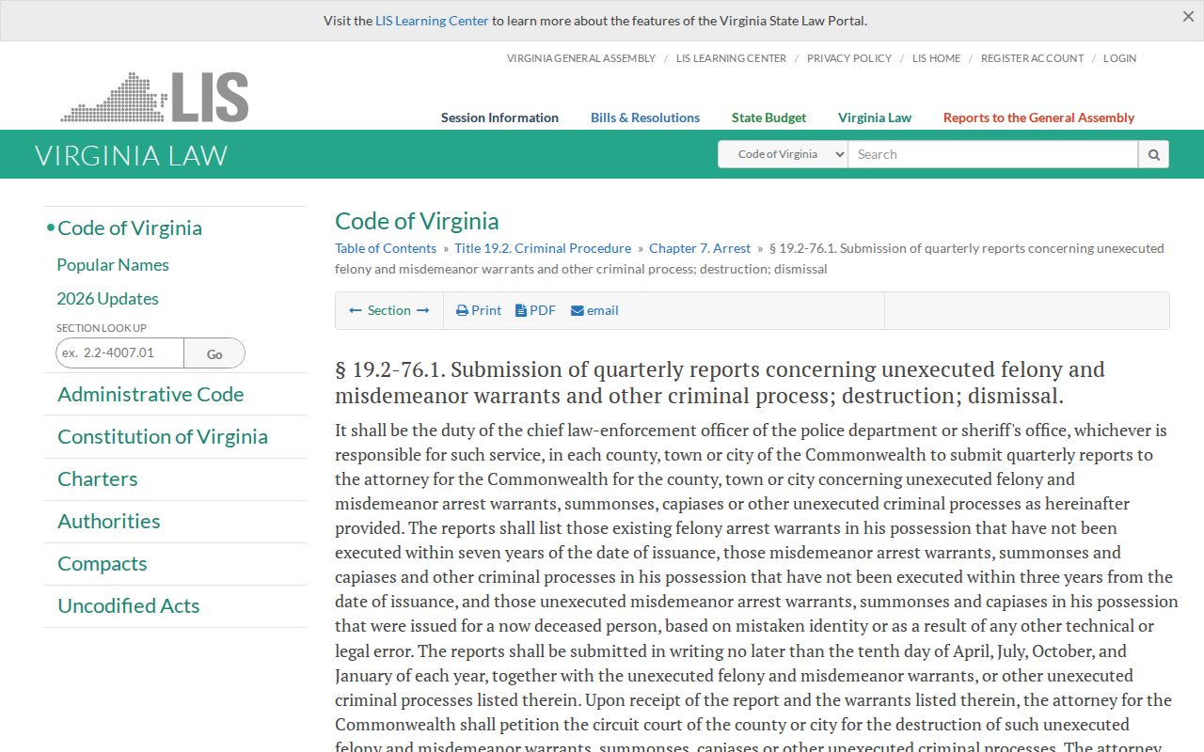Viewport: 1204px width, 752px height.
Task: Open LIS Learning Center top nav link
Action: coord(731,58)
